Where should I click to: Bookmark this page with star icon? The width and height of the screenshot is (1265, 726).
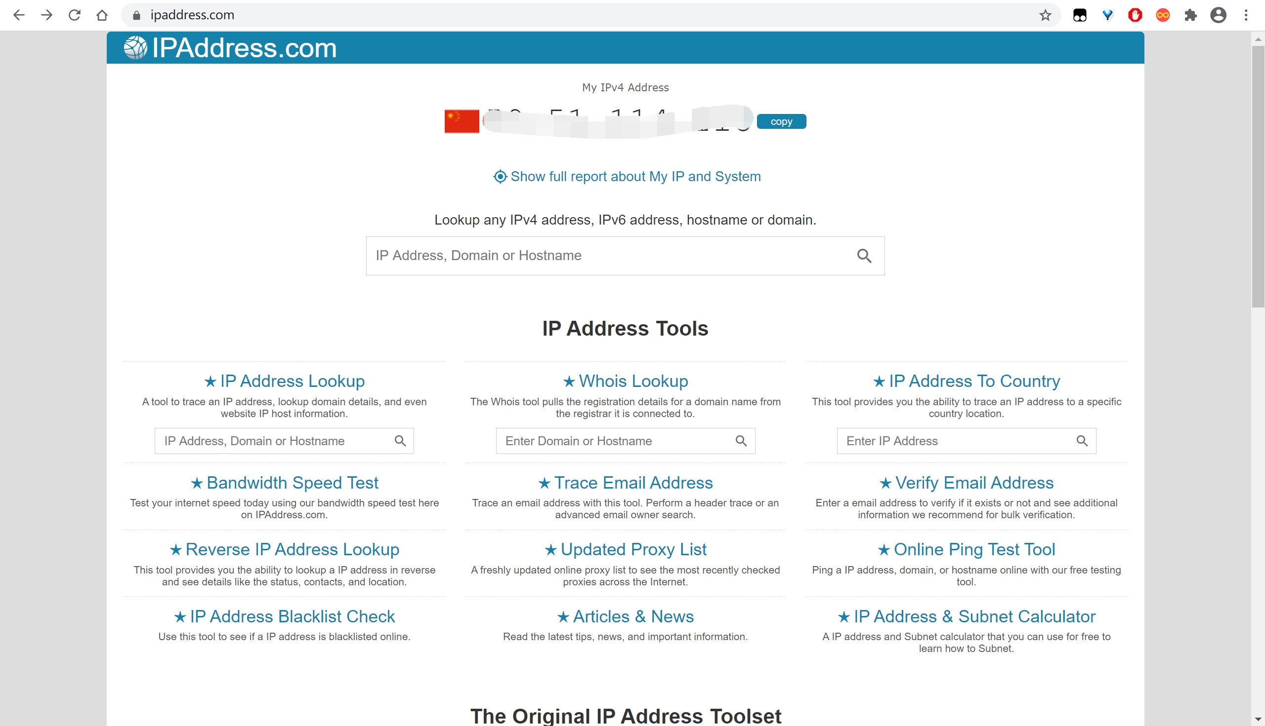(1045, 15)
